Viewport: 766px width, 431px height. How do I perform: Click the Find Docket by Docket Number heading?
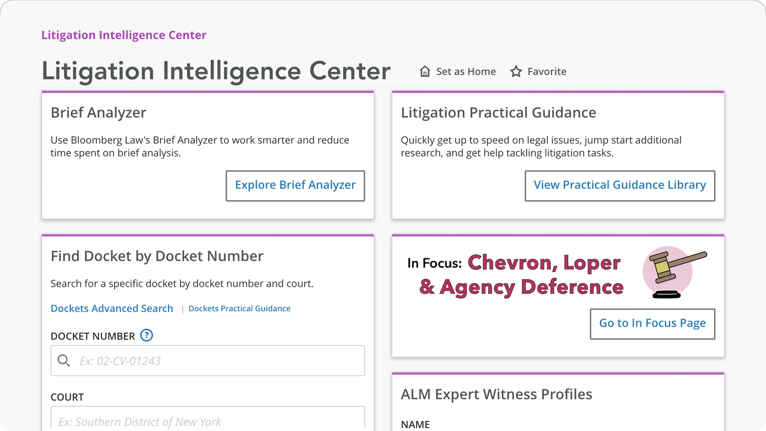click(157, 256)
